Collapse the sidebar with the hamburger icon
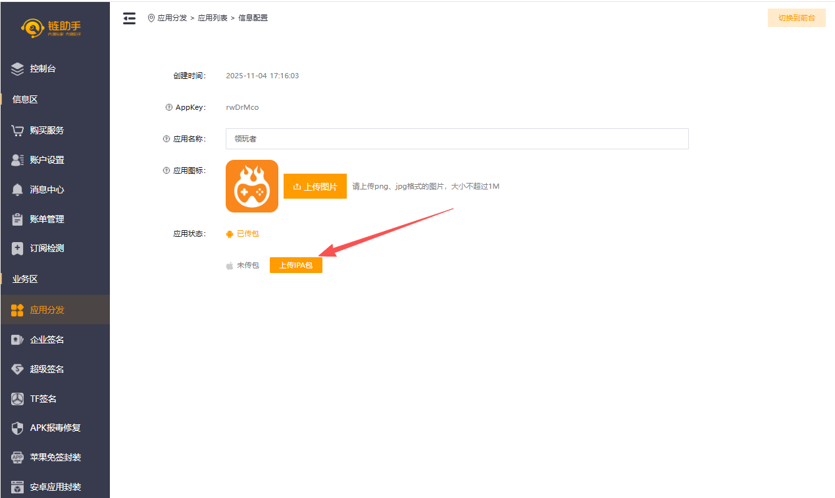 (130, 18)
